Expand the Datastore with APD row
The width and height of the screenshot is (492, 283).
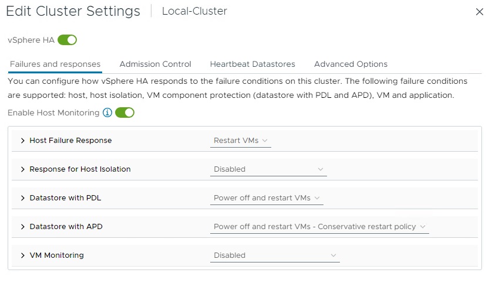tap(23, 227)
